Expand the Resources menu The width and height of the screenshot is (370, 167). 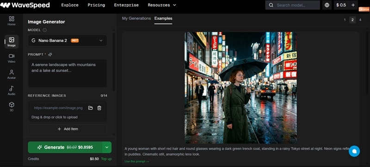162,5
